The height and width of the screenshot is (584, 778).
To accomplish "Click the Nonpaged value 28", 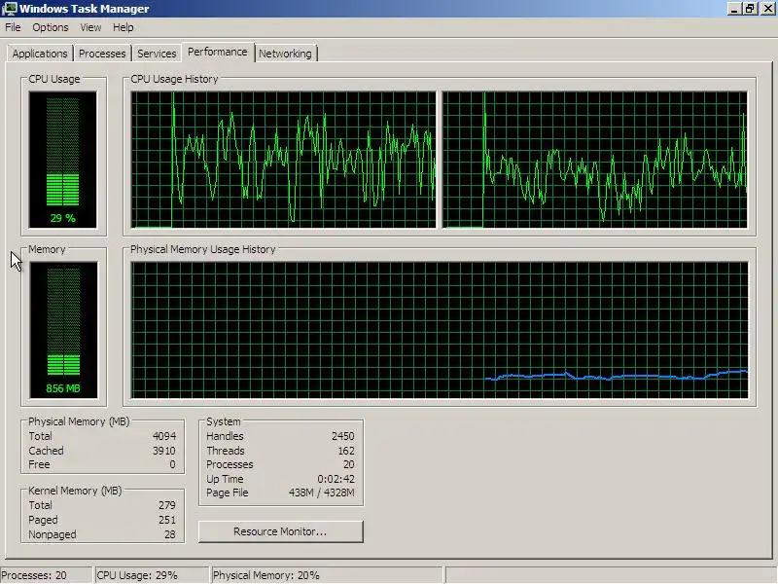I will click(x=169, y=534).
